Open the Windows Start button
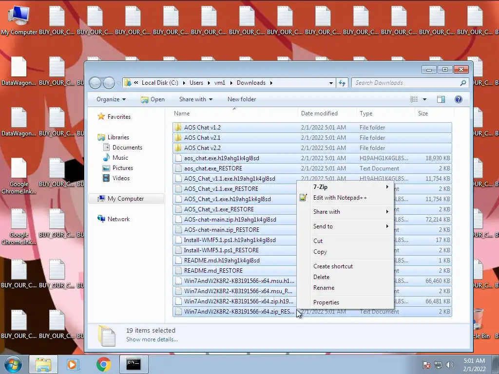This screenshot has width=499, height=374. pyautogui.click(x=13, y=364)
